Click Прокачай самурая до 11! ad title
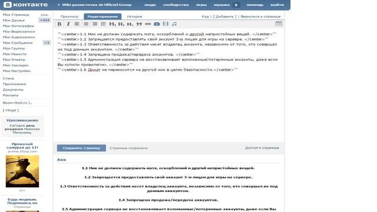This screenshot has width=377, height=212. pos(22,145)
